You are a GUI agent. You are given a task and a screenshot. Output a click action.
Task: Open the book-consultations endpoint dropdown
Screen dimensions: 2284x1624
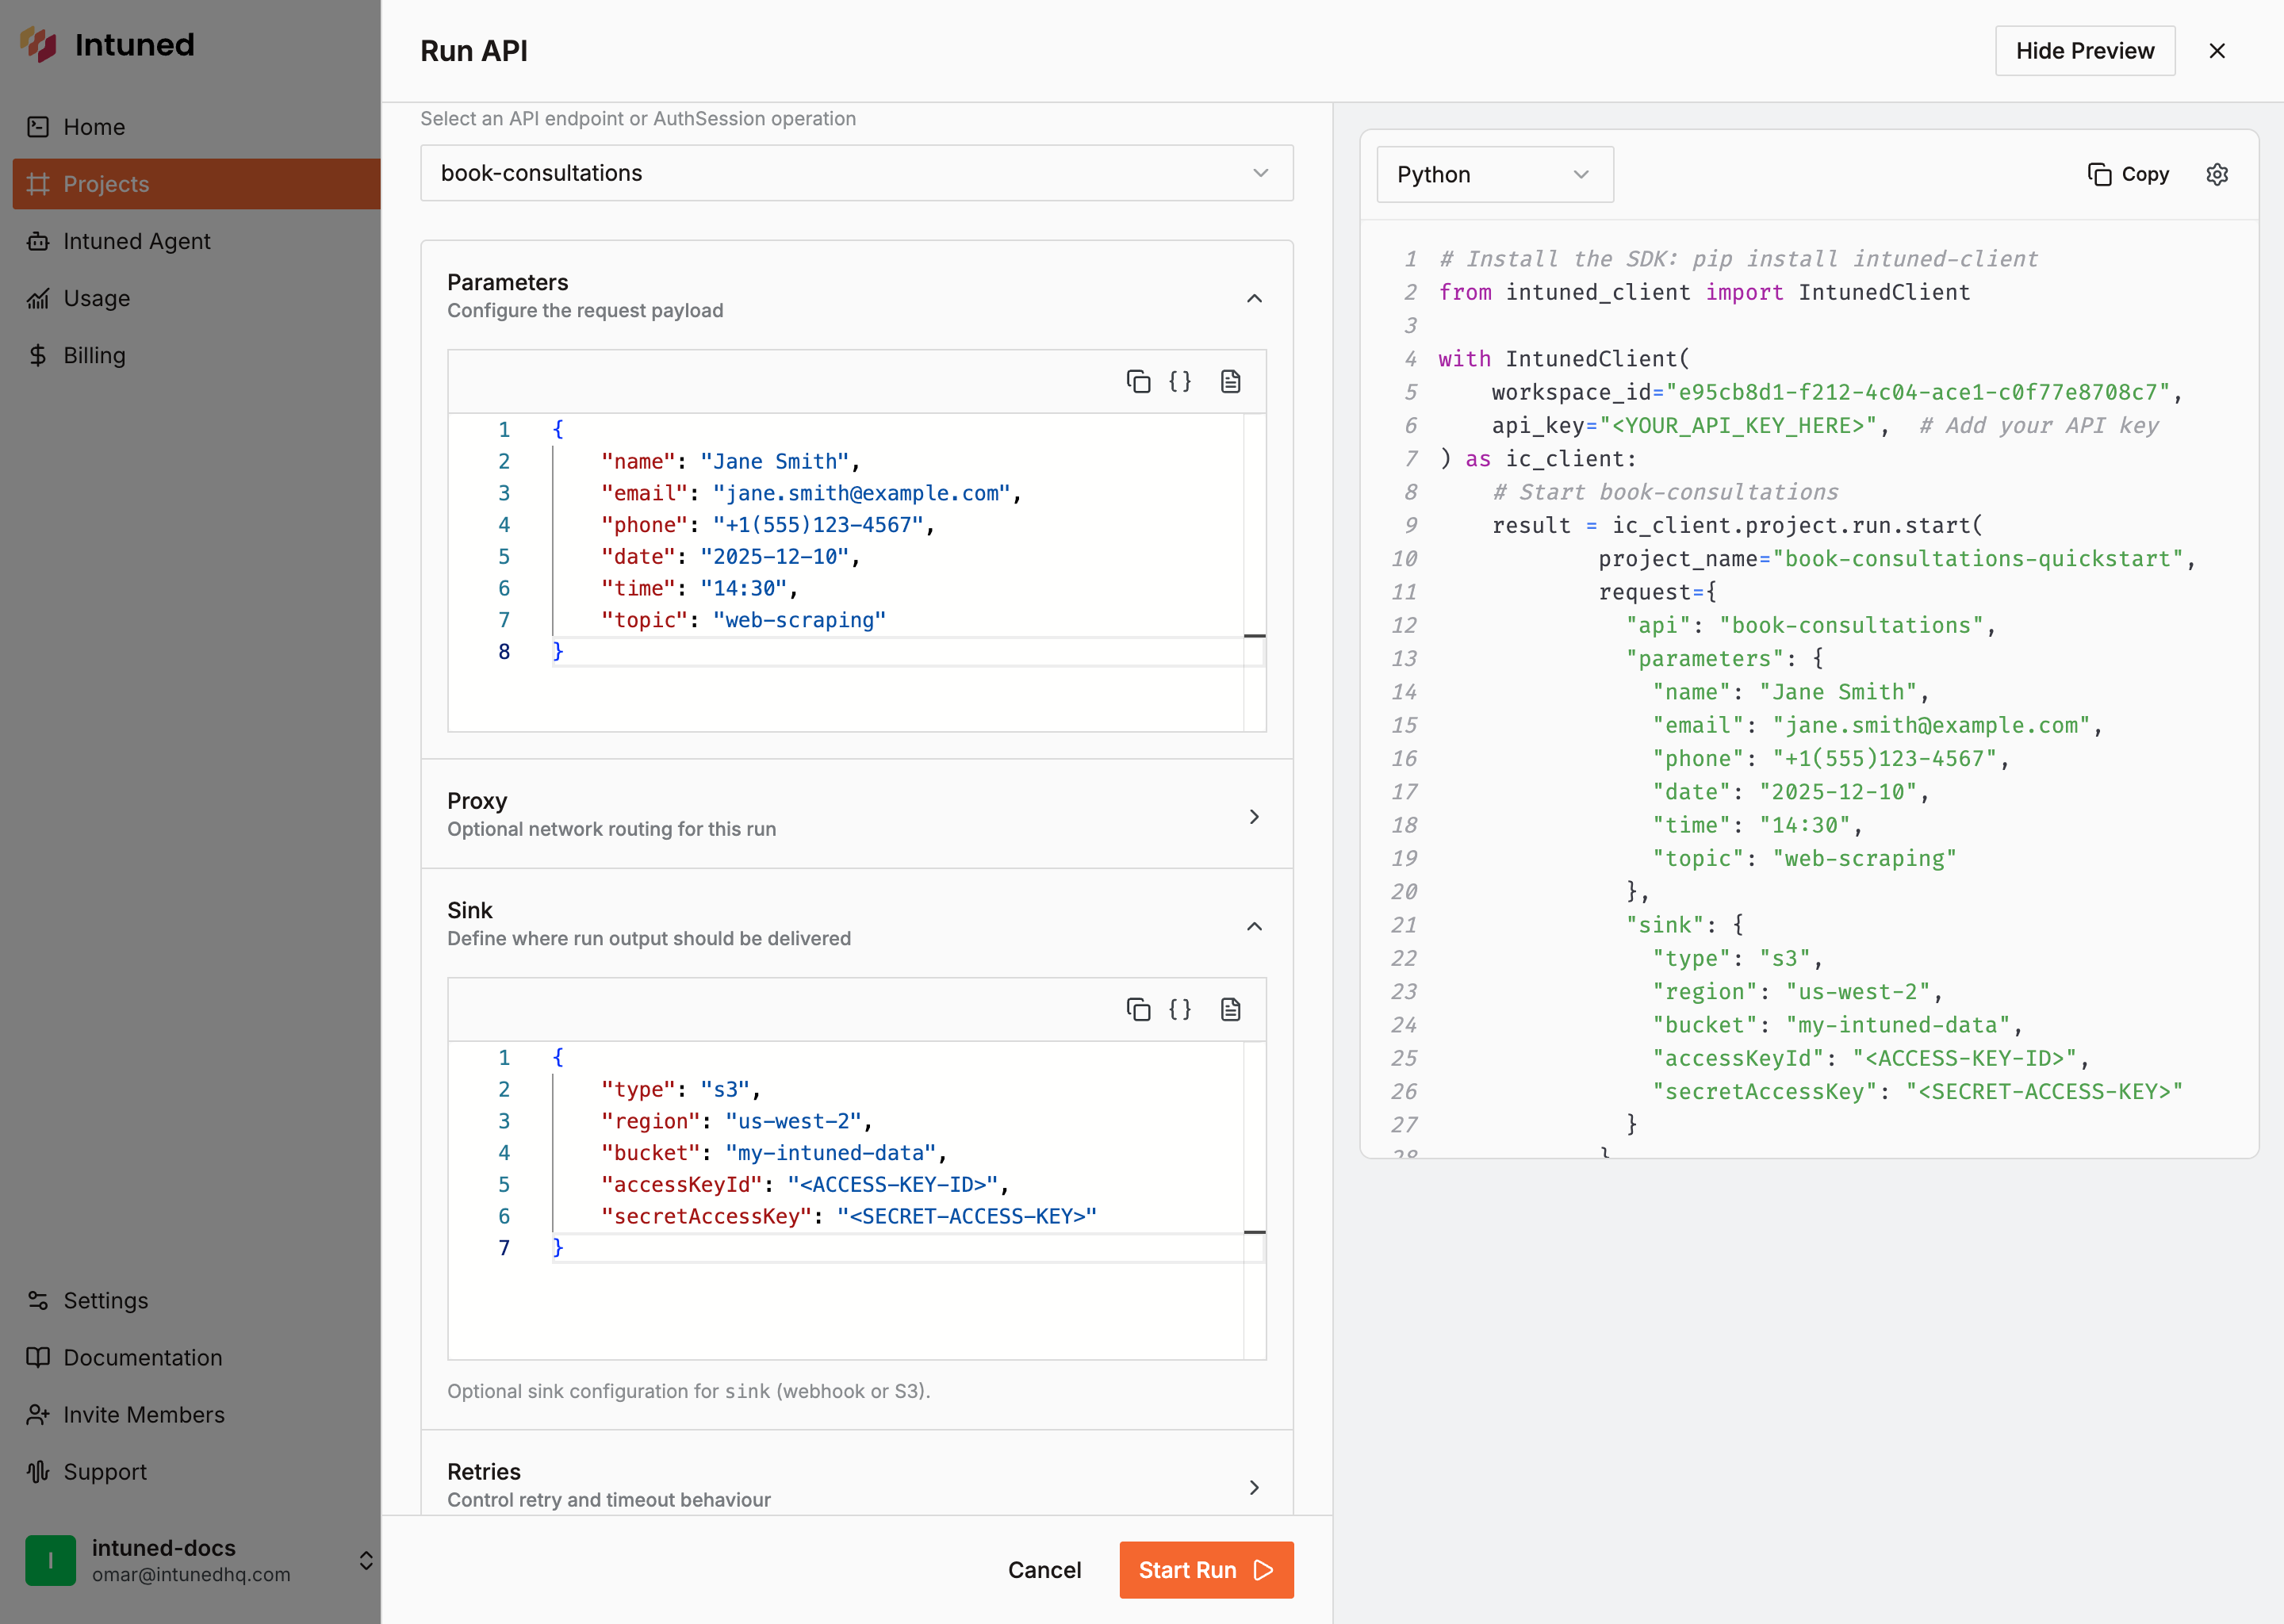click(x=856, y=173)
